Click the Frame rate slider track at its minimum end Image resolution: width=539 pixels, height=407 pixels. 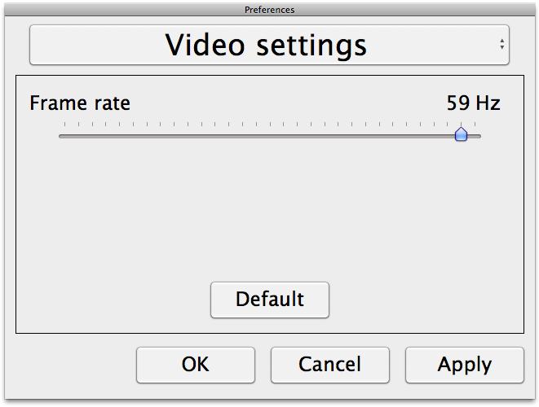(x=61, y=136)
